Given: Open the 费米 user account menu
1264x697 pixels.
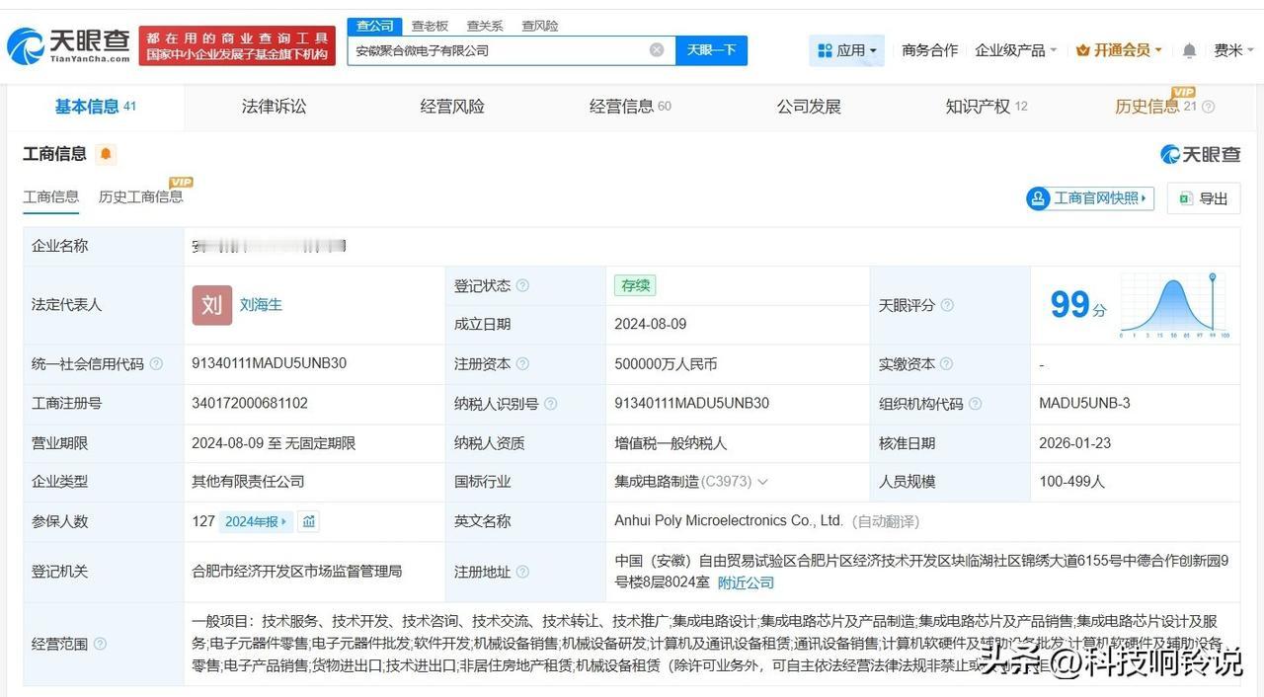Looking at the screenshot, I should pos(1233,50).
